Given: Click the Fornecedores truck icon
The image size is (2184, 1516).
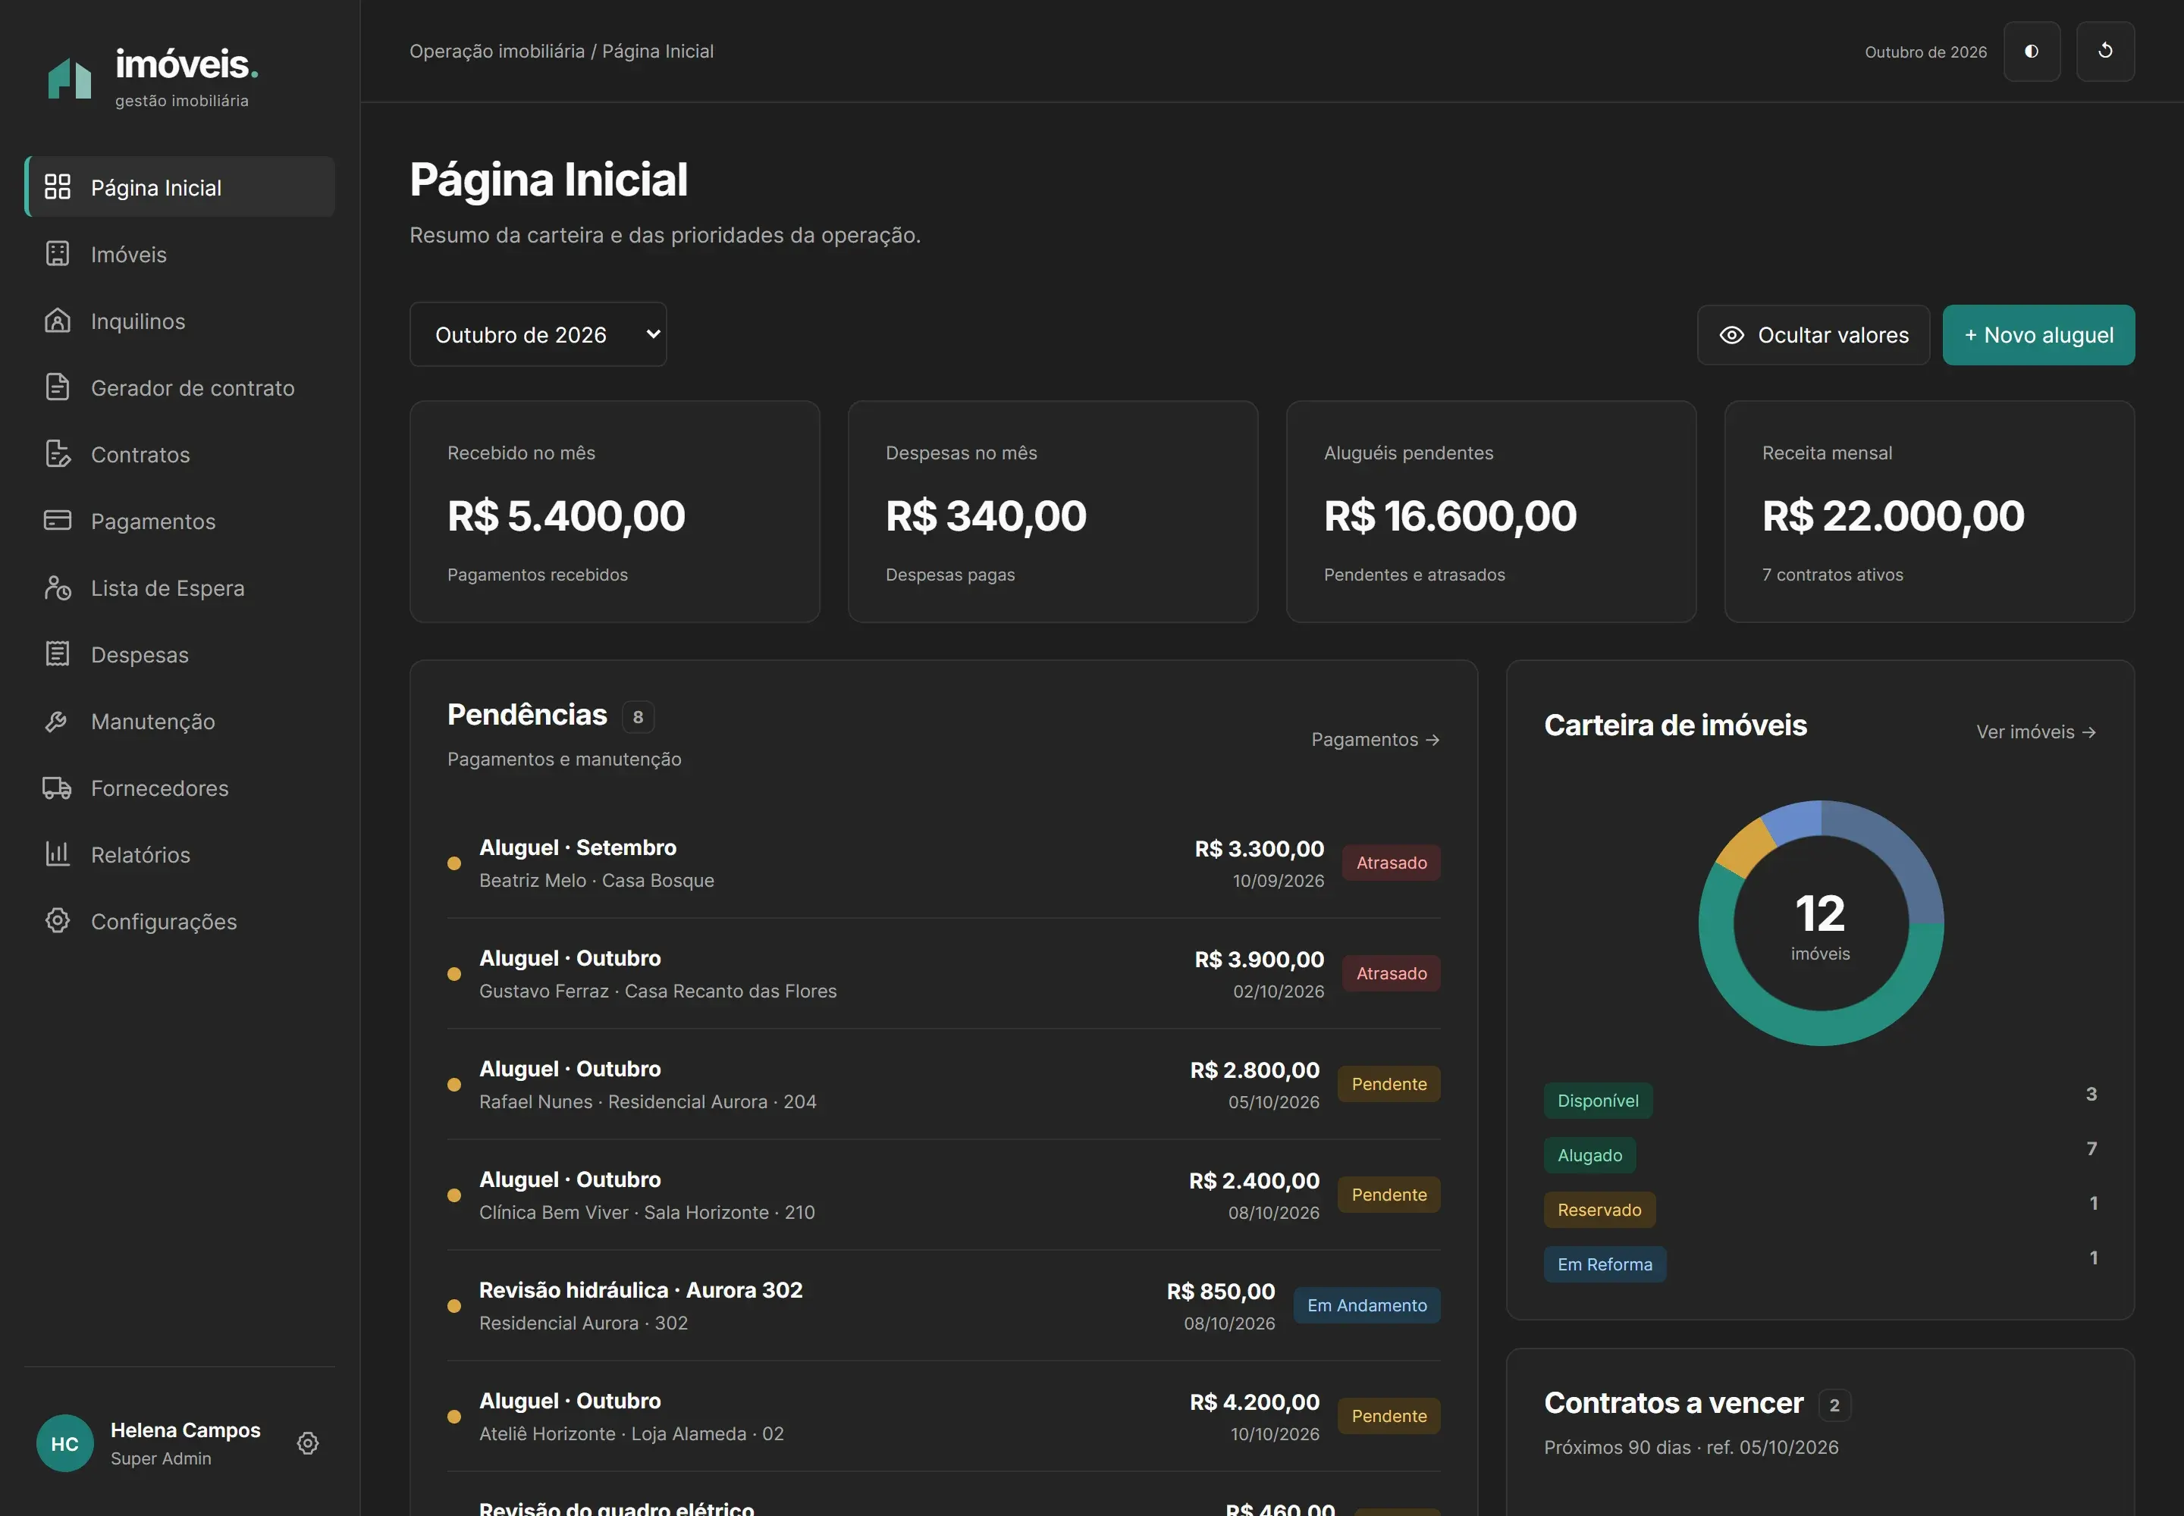Looking at the screenshot, I should 58,788.
